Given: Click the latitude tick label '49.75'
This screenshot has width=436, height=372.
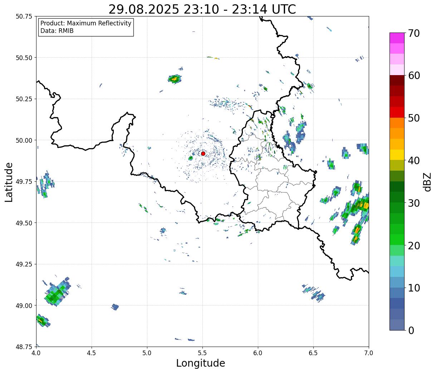Looking at the screenshot, I should coord(24,182).
